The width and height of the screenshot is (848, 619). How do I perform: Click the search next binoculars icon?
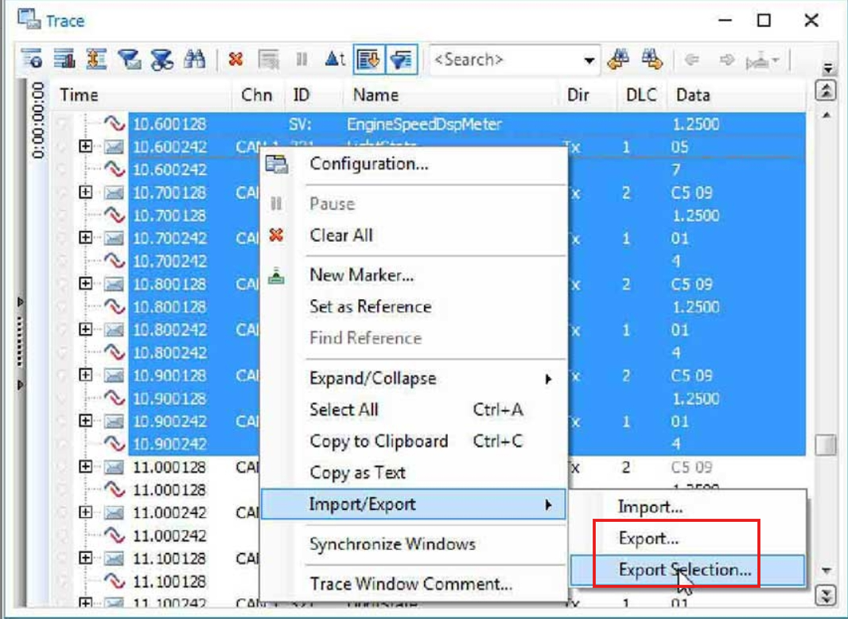652,59
